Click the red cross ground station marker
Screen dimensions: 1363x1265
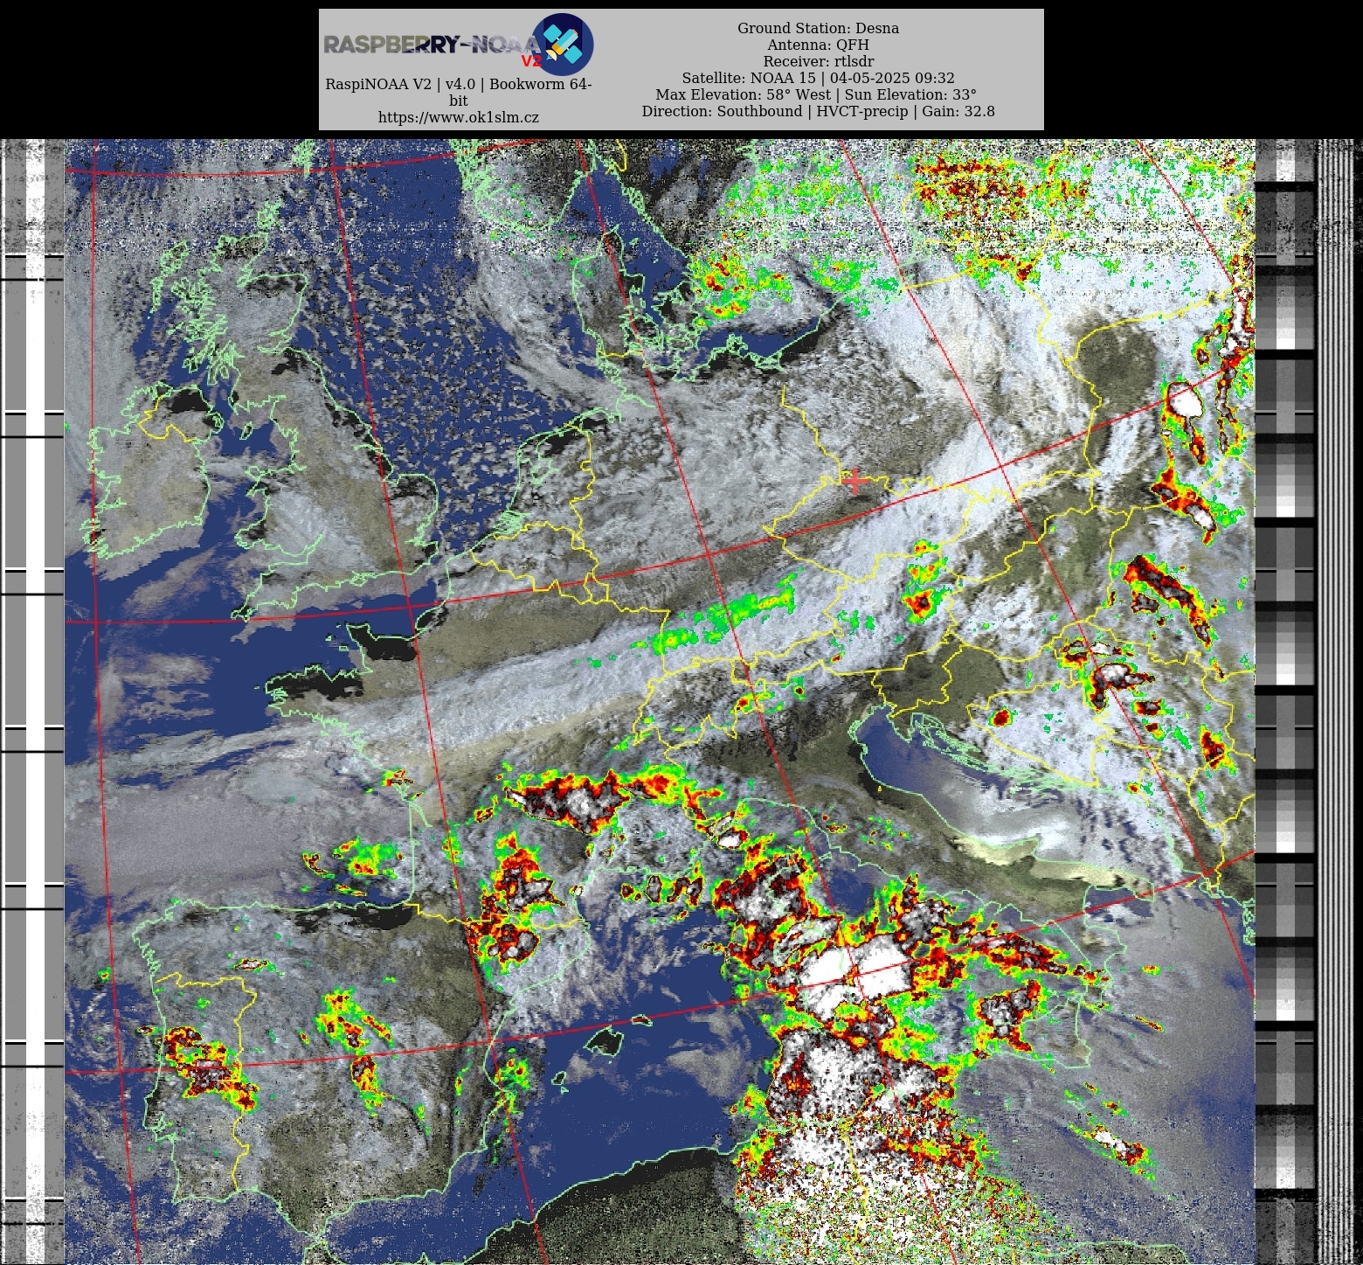pos(854,480)
